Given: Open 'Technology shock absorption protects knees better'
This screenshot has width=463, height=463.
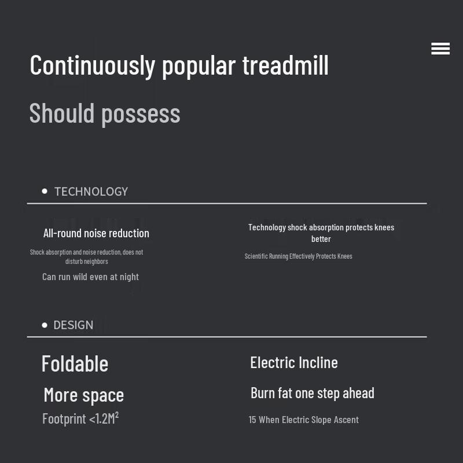Looking at the screenshot, I should [x=321, y=233].
